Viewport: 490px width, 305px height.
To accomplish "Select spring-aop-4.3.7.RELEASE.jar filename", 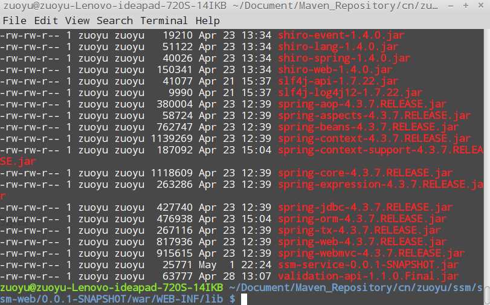I will pos(362,104).
